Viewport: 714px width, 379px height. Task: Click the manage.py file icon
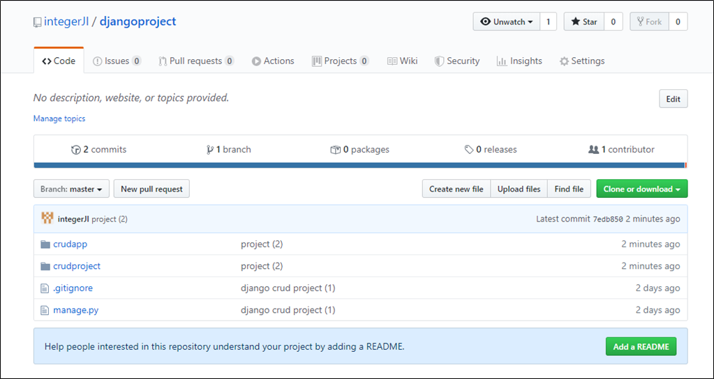[x=45, y=311]
